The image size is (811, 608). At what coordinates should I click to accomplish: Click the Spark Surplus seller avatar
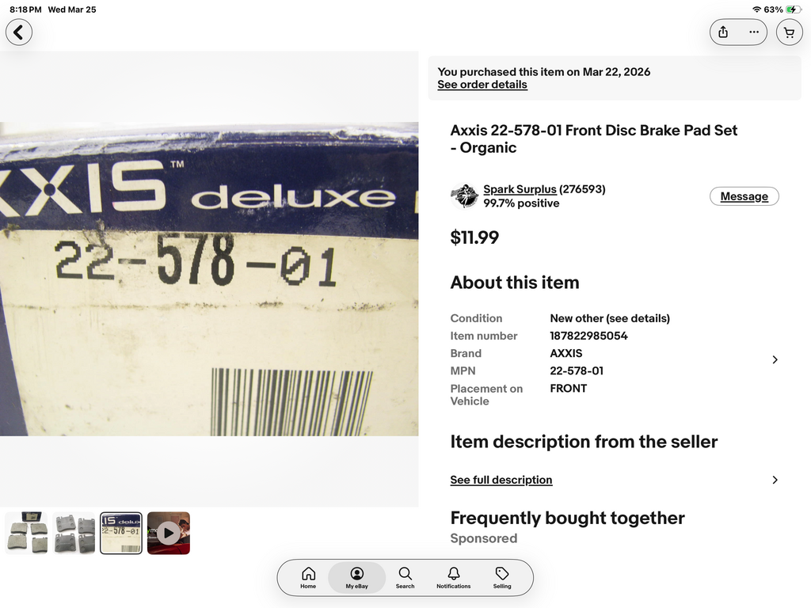[x=464, y=196]
